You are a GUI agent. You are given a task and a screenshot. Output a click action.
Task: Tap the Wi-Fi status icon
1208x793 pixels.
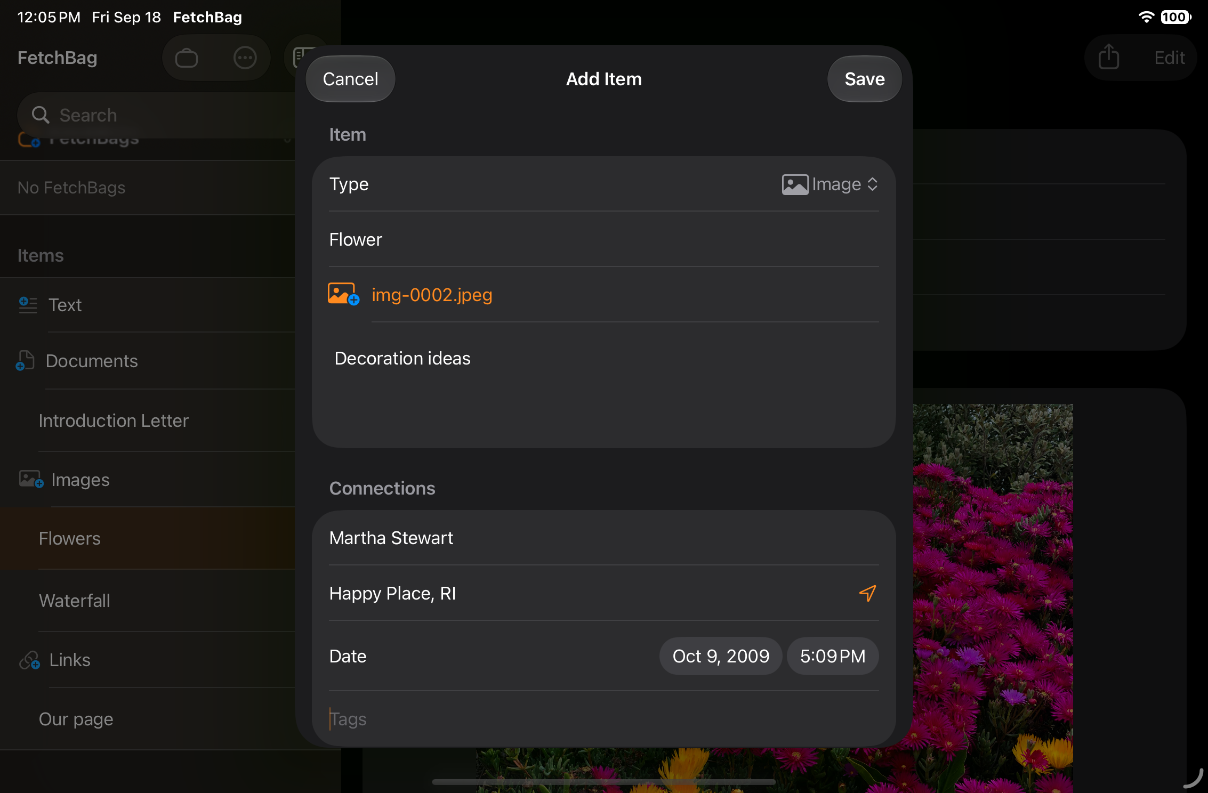(1146, 17)
